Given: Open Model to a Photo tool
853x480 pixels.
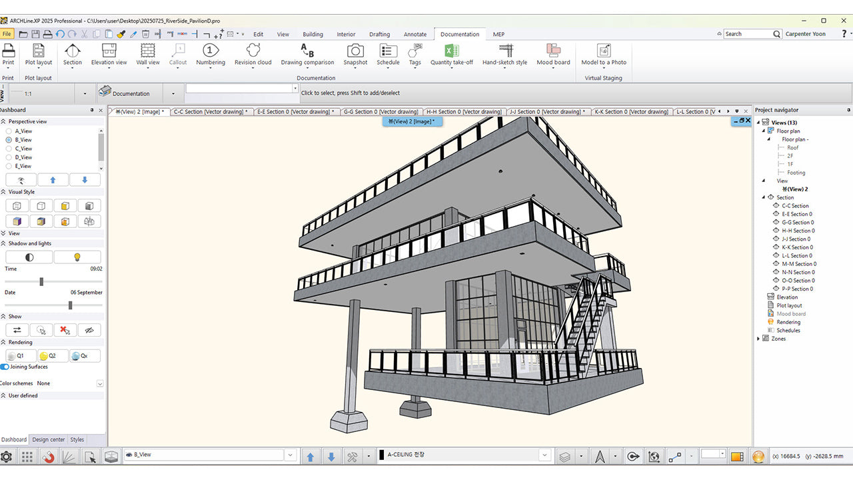Looking at the screenshot, I should [x=603, y=53].
